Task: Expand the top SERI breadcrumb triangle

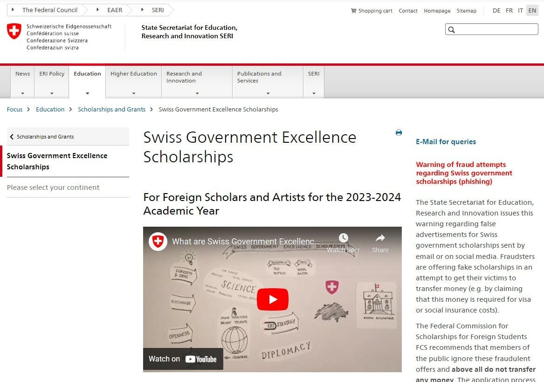Action: (142, 10)
